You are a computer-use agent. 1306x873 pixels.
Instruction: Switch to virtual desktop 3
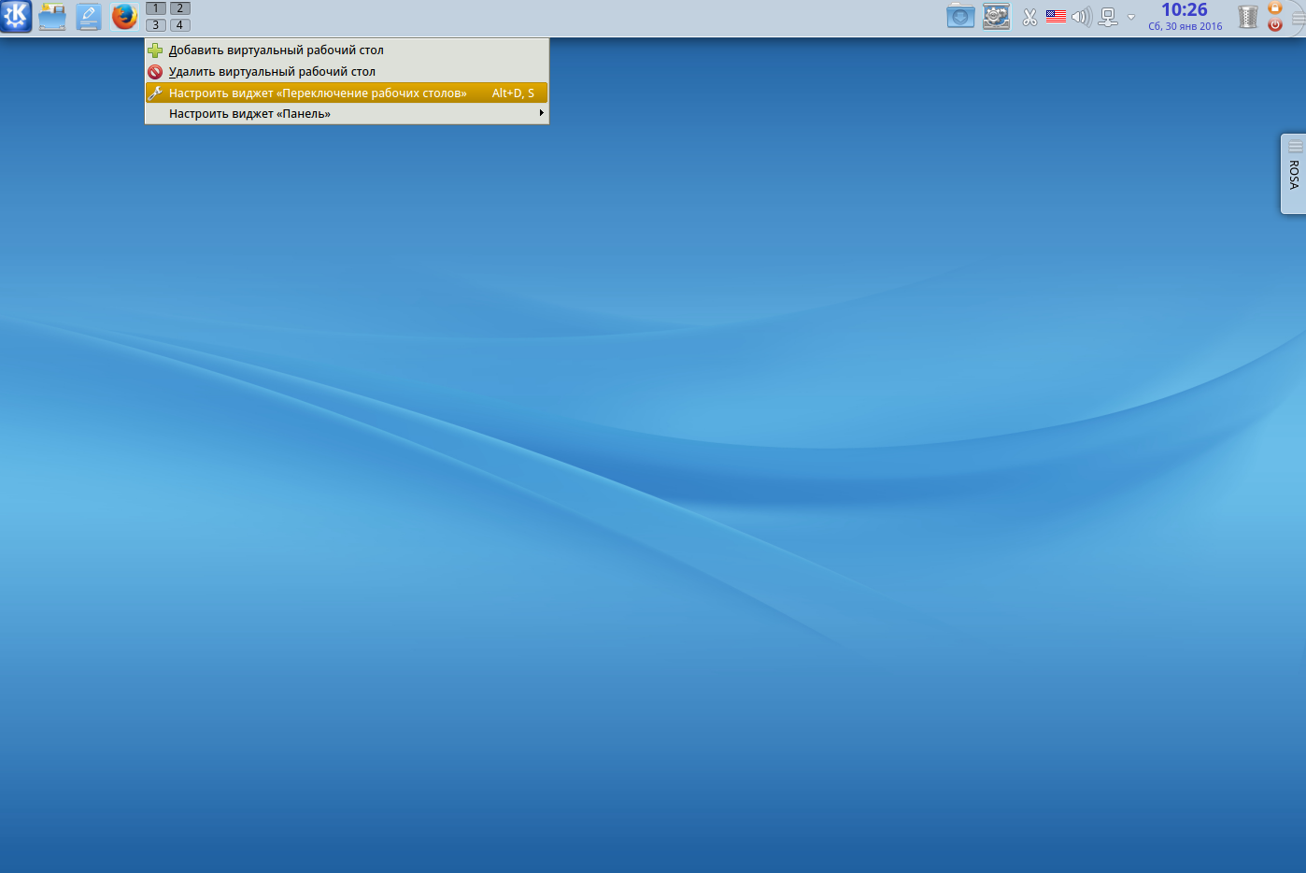(x=156, y=25)
